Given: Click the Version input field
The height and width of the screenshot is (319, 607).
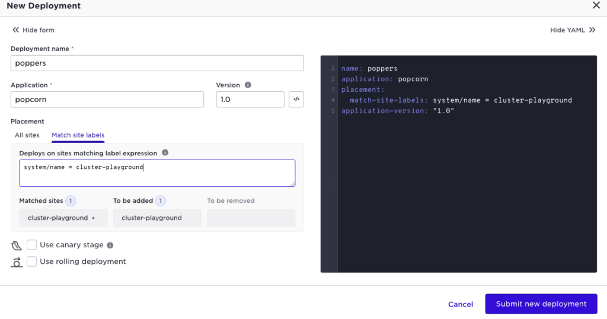Looking at the screenshot, I should (x=250, y=100).
